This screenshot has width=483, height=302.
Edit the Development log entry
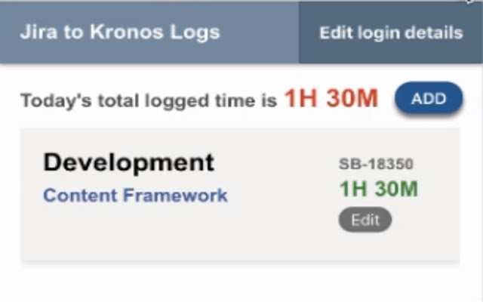pyautogui.click(x=365, y=220)
